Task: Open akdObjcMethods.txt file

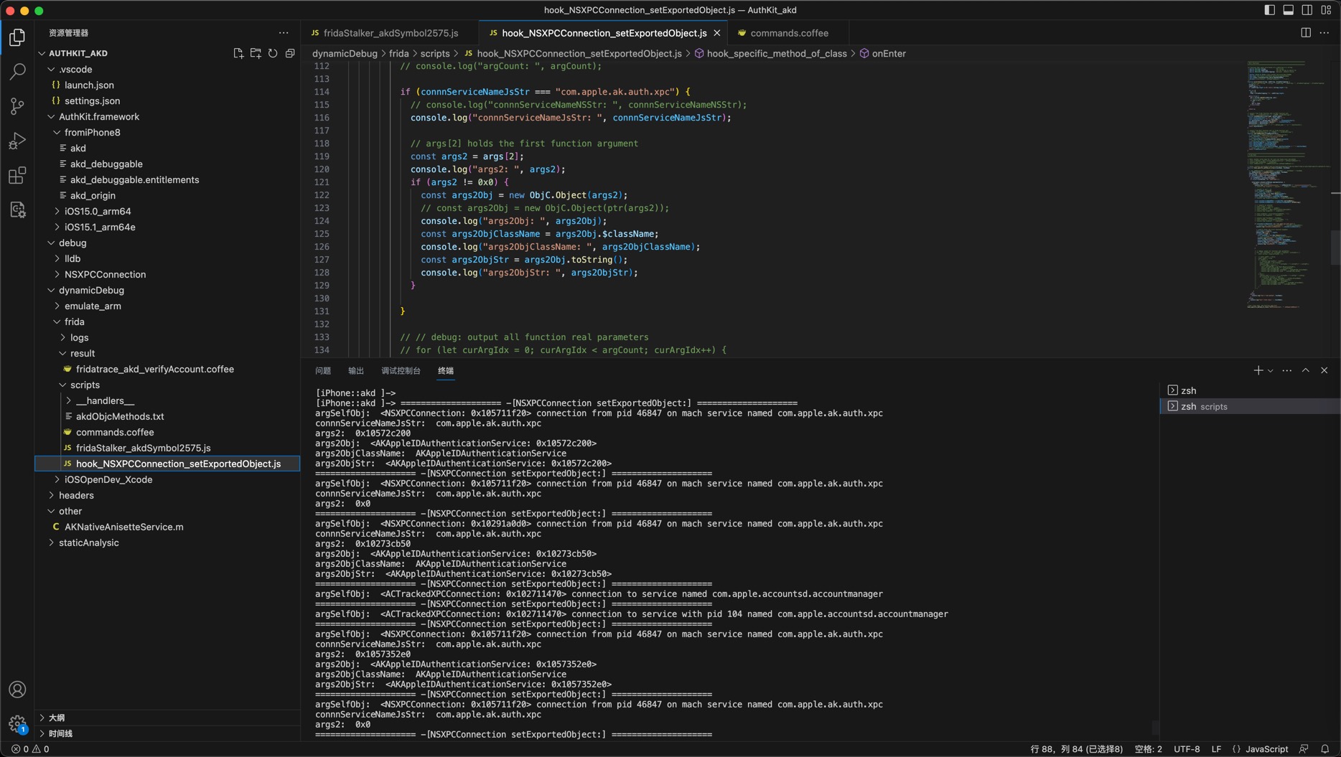Action: click(167, 416)
